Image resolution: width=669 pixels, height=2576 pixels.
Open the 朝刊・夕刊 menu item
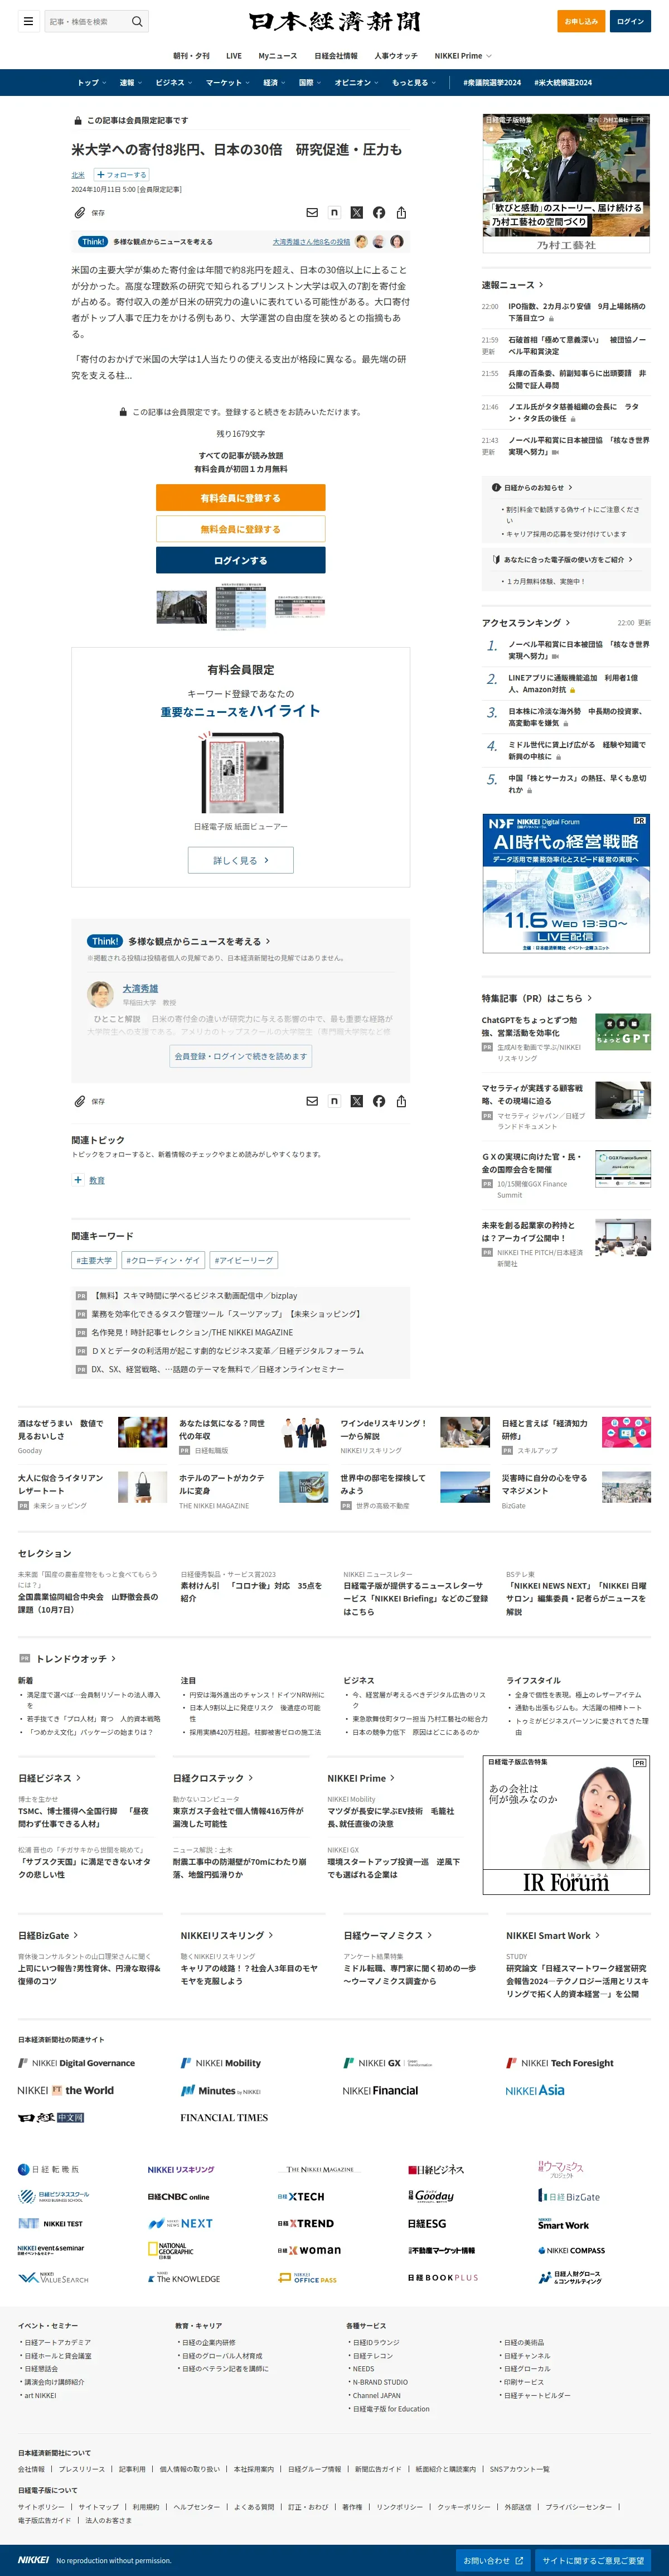[x=191, y=56]
